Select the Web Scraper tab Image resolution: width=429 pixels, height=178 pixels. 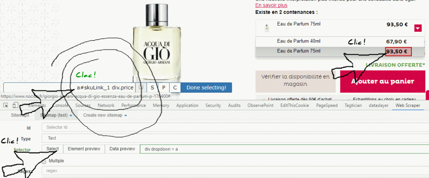coord(407,105)
